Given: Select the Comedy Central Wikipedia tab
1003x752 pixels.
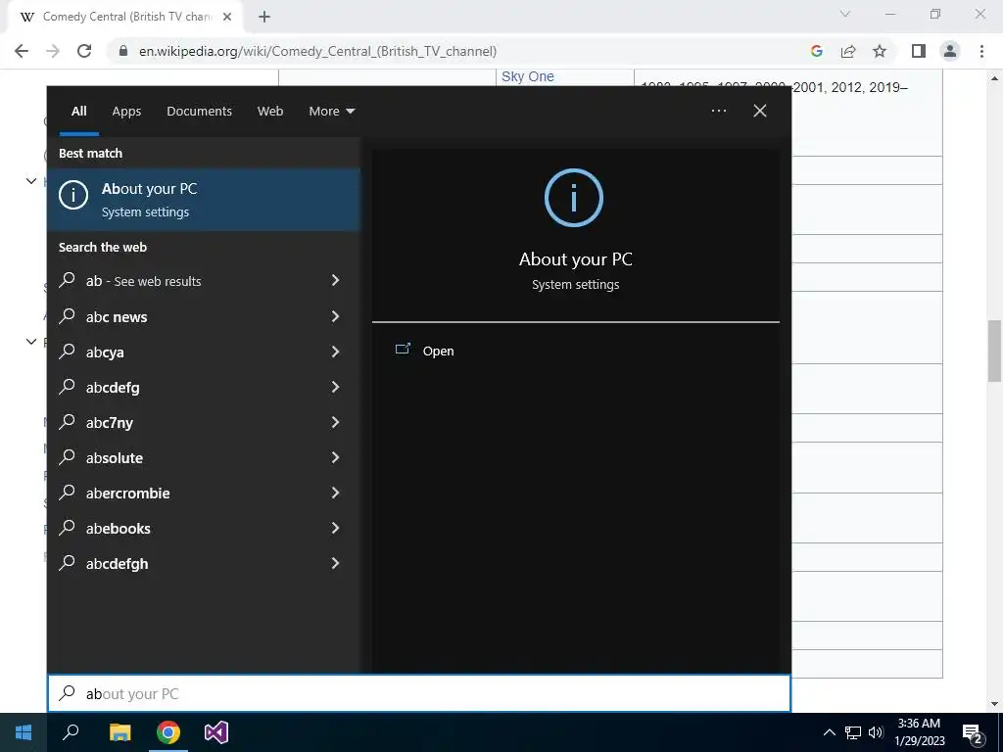Looking at the screenshot, I should (x=124, y=18).
